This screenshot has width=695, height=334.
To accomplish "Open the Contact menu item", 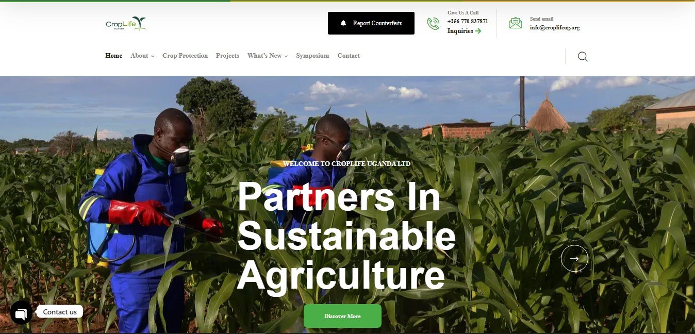I will [349, 56].
